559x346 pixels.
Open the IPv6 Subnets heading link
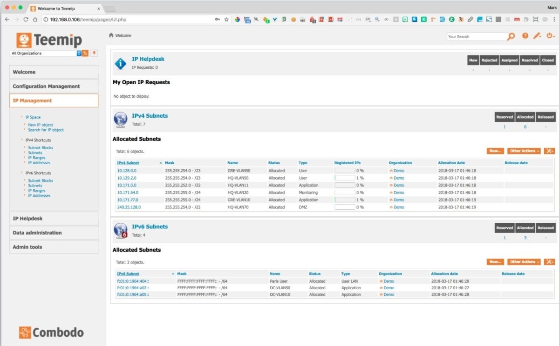tap(150, 226)
